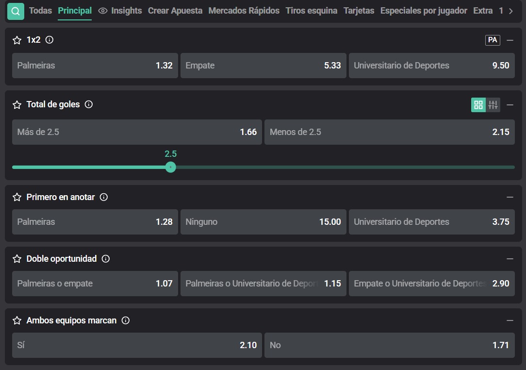This screenshot has width=526, height=370.
Task: Bet Palmeiras to win at 1.32
Action: (95, 66)
